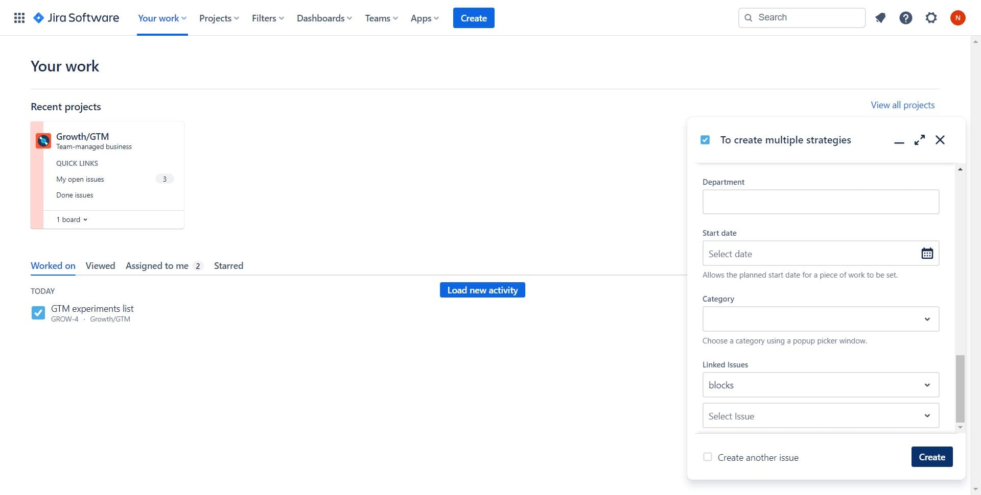
Task: Expand the 1 board dropdown
Action: pyautogui.click(x=72, y=219)
